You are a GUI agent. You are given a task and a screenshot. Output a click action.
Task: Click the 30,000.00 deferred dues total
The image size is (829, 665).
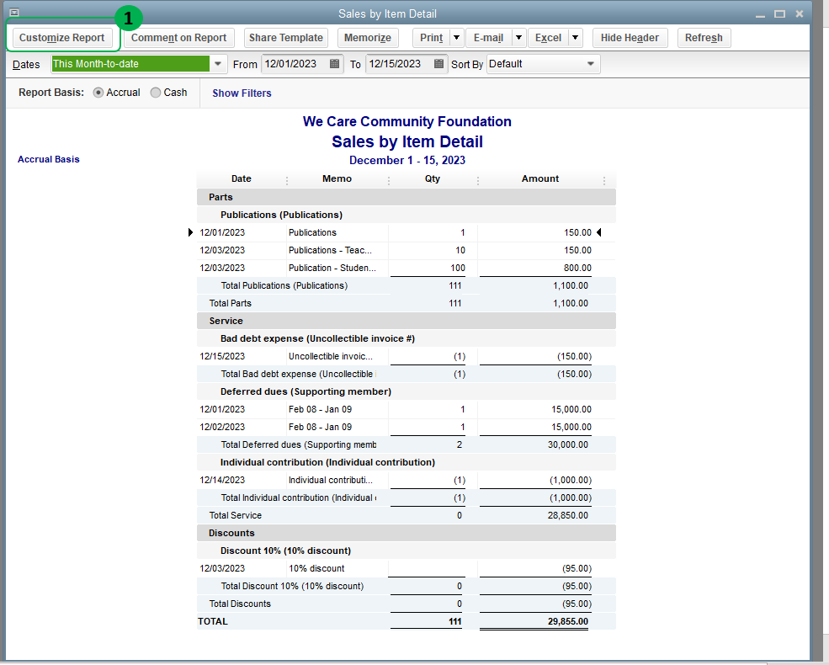[x=568, y=444]
